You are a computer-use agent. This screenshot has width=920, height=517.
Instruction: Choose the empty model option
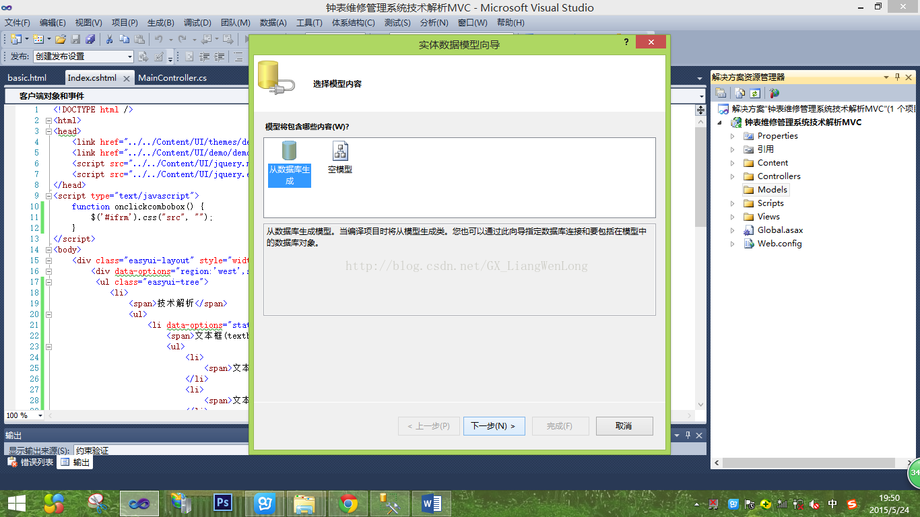[340, 158]
